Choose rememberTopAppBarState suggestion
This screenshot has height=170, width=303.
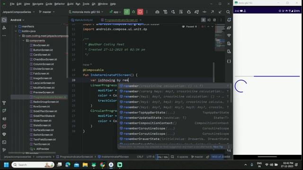pos(175,112)
